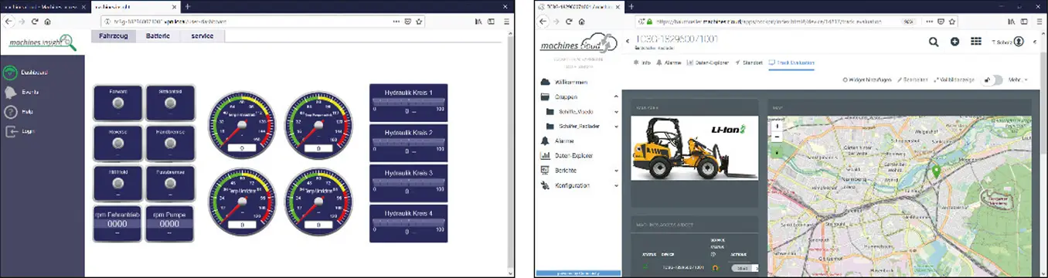Click Widget hinzufügen button

point(867,80)
